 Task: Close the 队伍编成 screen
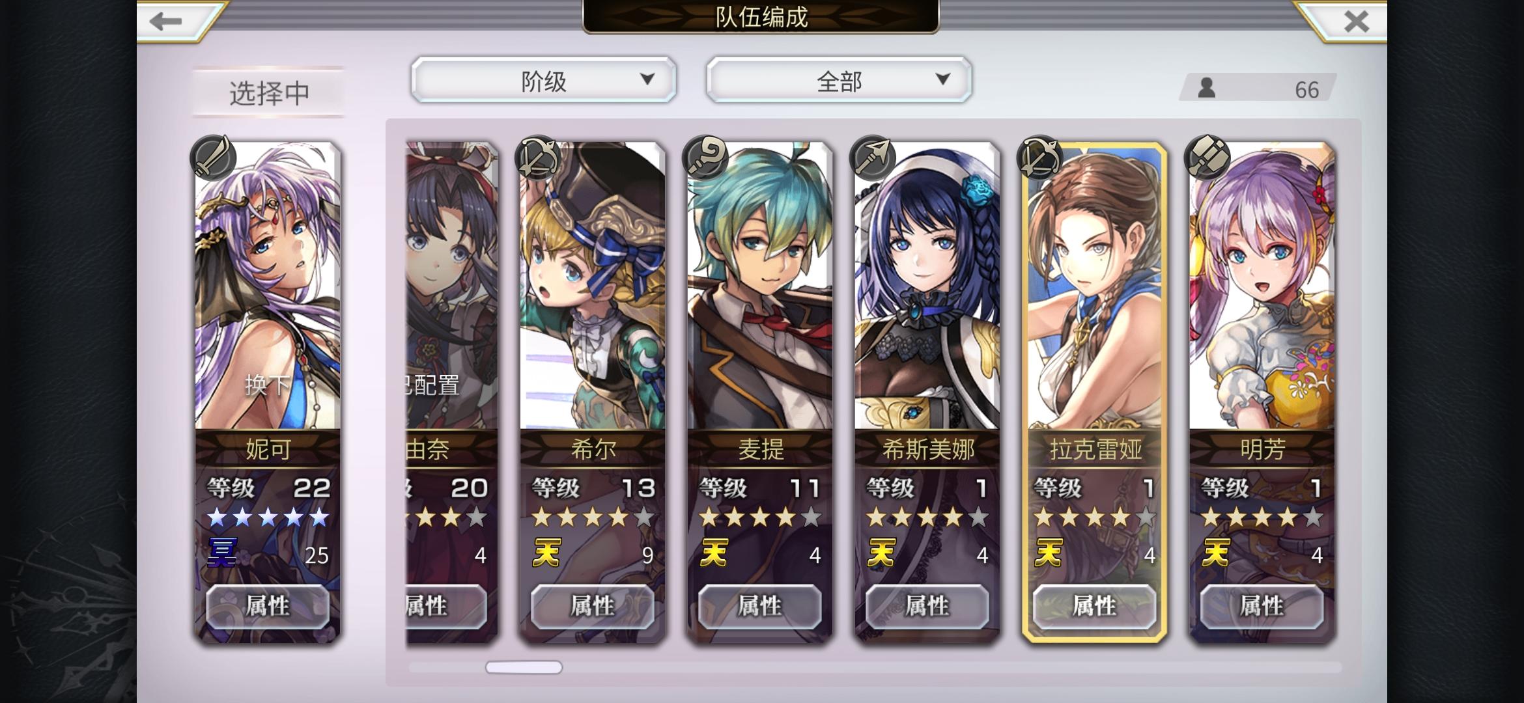coord(1357,21)
